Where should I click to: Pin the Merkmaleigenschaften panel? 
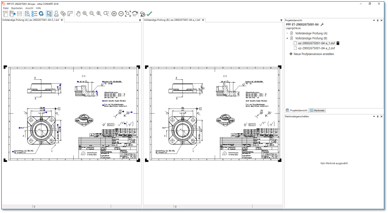pos(377,116)
